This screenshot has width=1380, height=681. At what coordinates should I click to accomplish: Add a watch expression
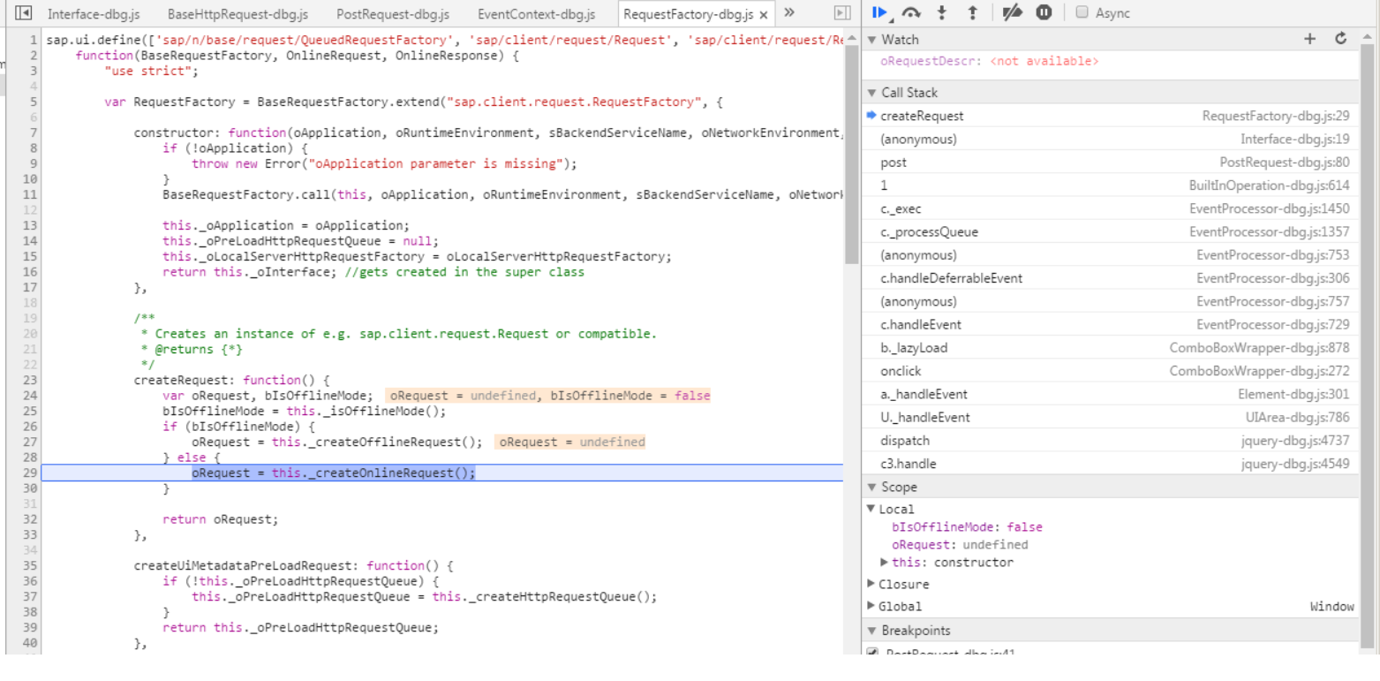[x=1309, y=39]
